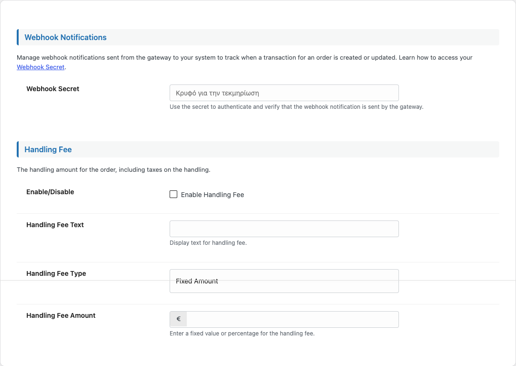516x366 pixels.
Task: Click the 'Enable/Disable' field label
Action: pos(50,192)
